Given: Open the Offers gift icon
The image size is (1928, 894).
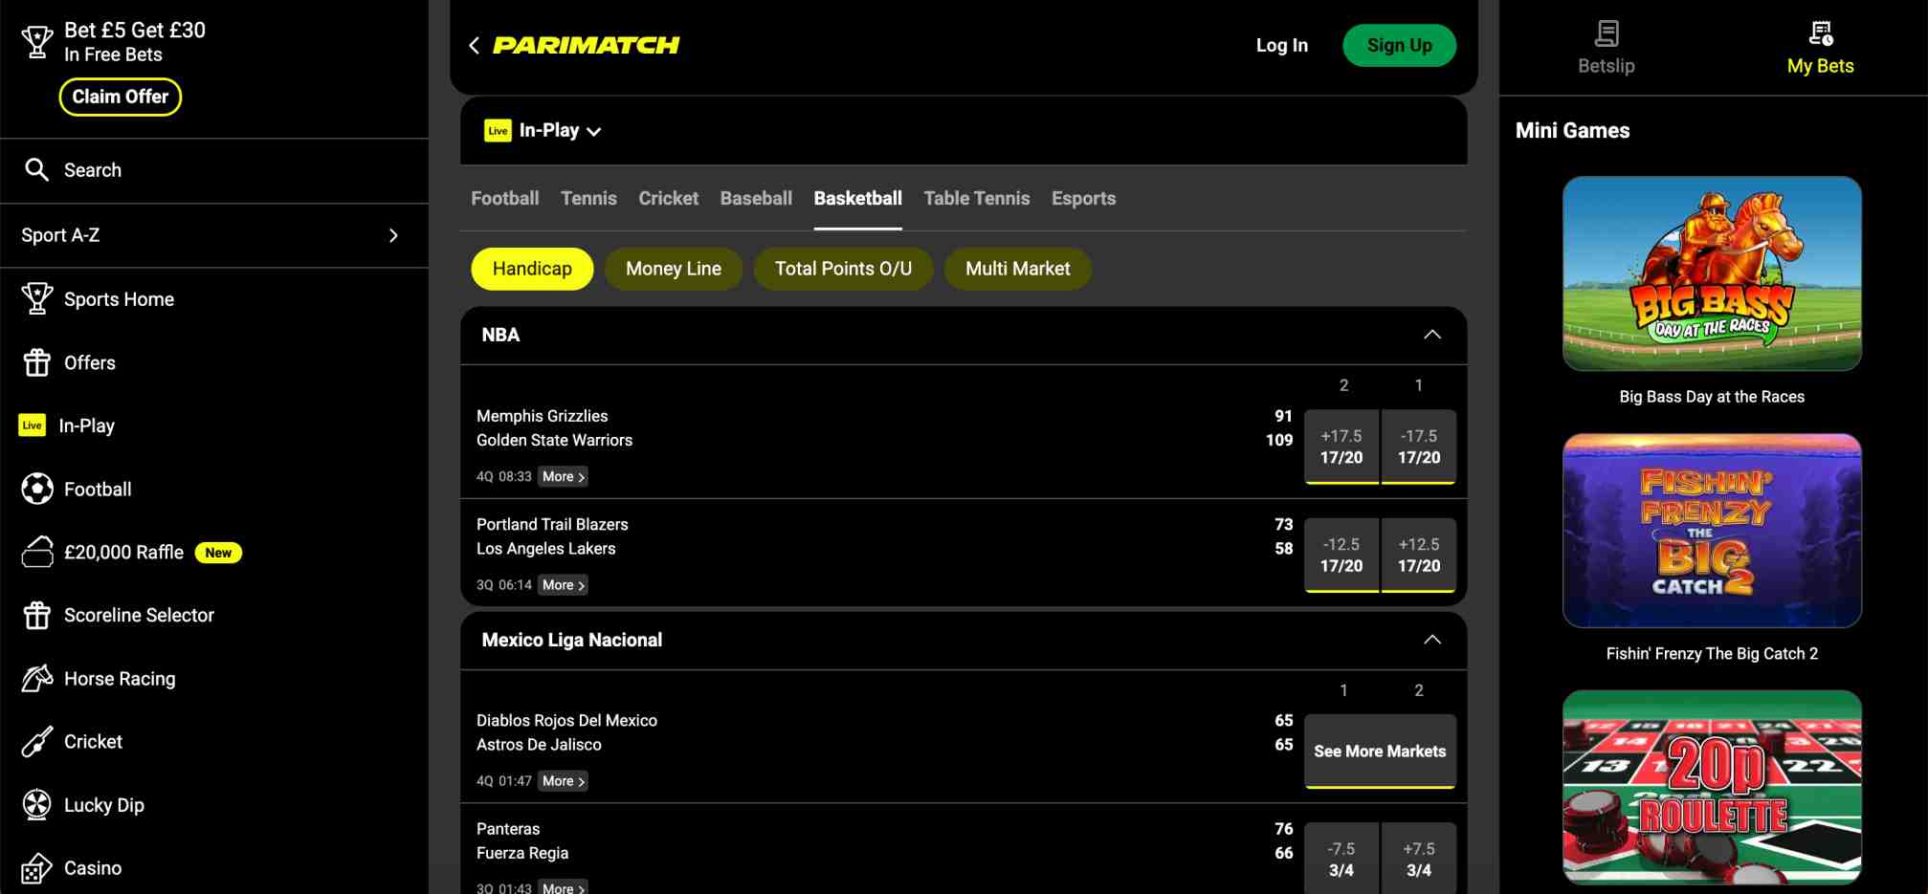Looking at the screenshot, I should pyautogui.click(x=36, y=362).
